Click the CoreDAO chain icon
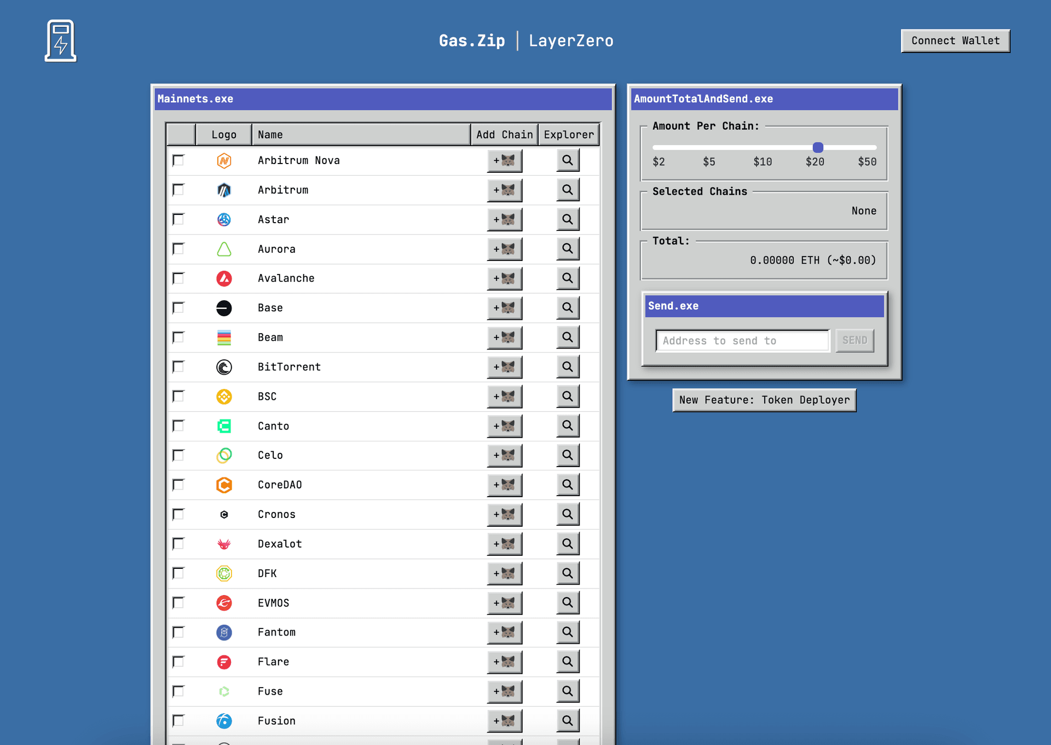 pyautogui.click(x=223, y=485)
